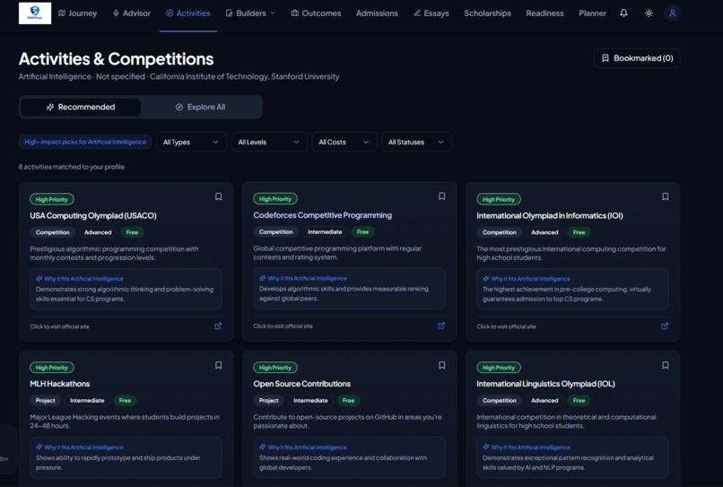Go to Scholarships
The image size is (723, 487).
tap(487, 13)
